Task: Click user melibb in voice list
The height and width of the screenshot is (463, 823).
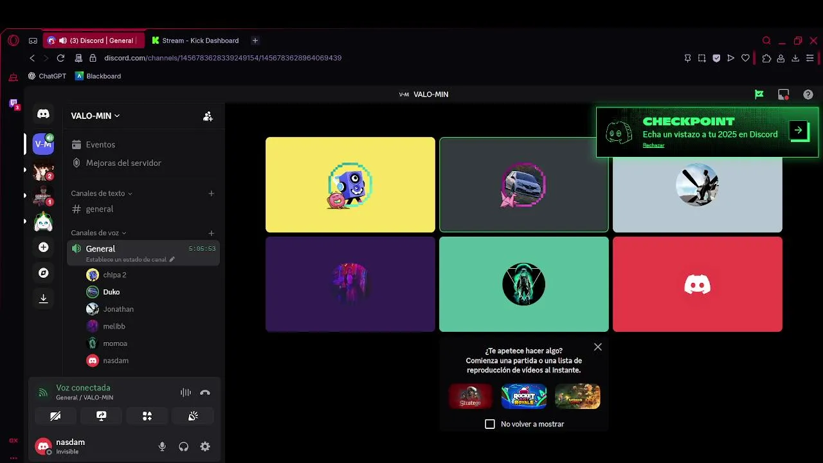Action: pos(152,326)
